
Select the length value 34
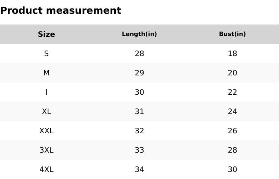click(x=139, y=169)
